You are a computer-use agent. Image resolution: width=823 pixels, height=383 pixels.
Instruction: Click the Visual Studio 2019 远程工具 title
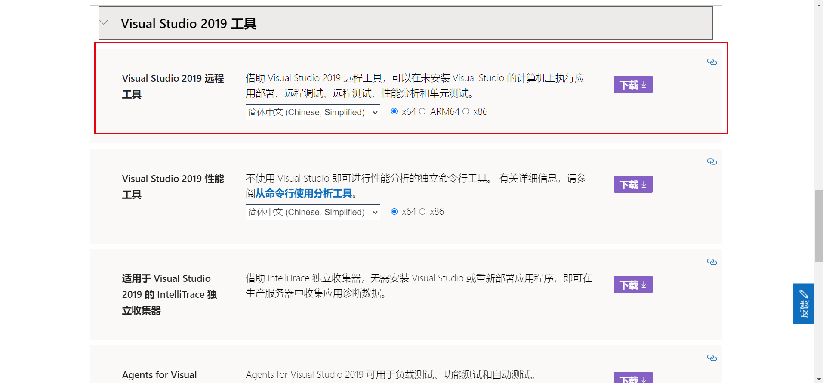(x=173, y=86)
